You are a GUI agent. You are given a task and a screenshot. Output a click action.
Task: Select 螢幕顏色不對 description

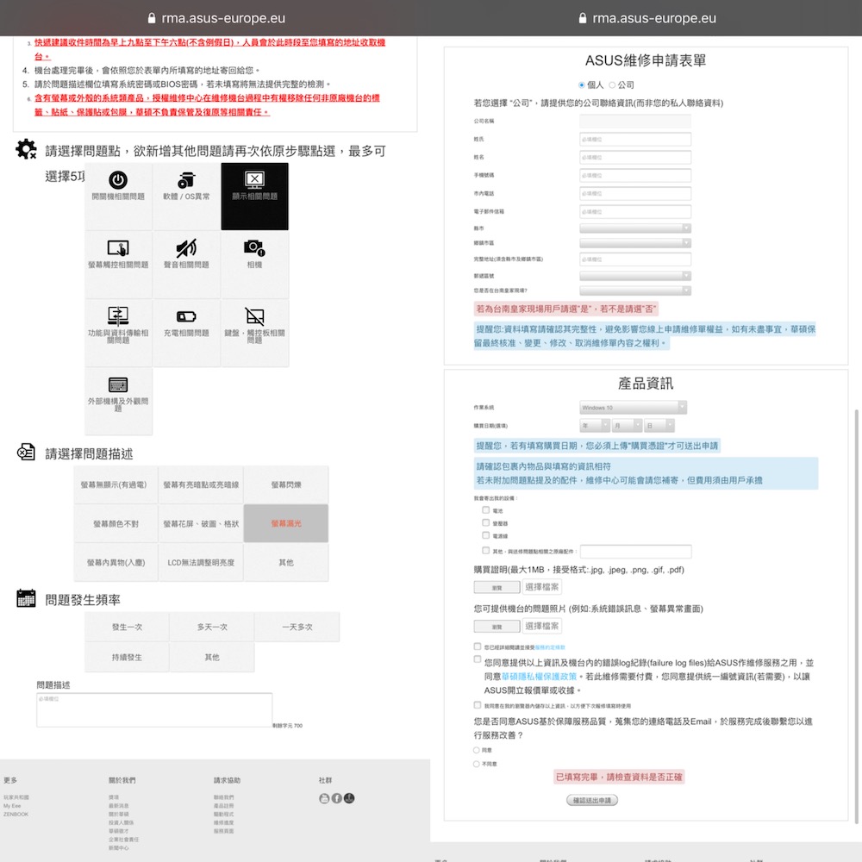click(x=116, y=523)
